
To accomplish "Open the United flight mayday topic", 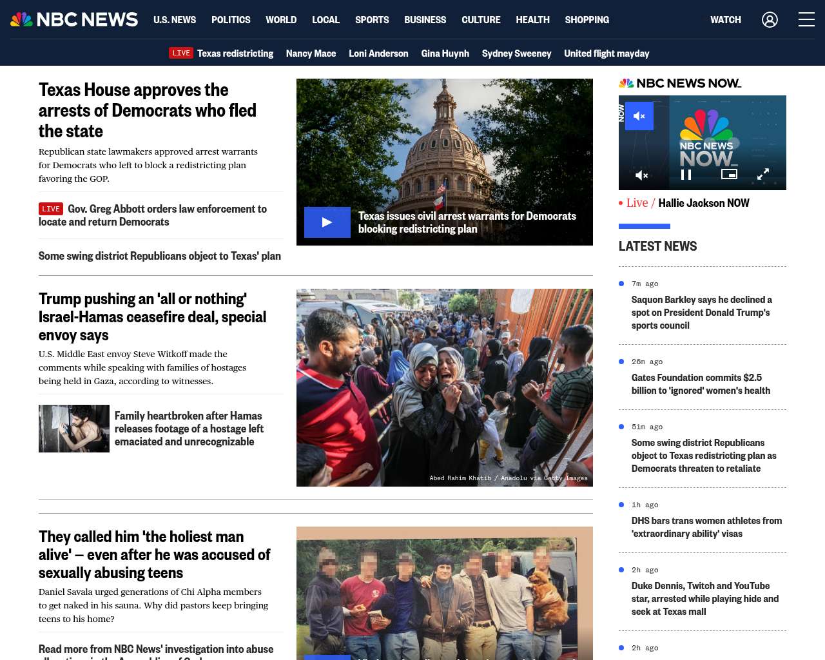I will click(607, 53).
